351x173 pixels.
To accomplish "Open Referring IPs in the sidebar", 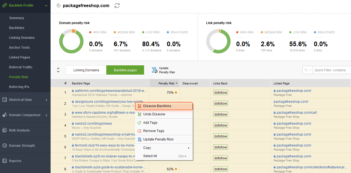I will [x=19, y=87].
